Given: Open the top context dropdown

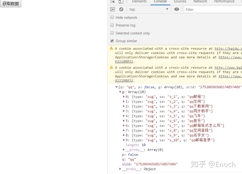Looking at the screenshot, I should pos(149,9).
